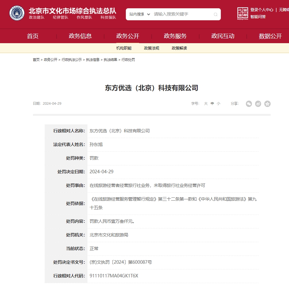Open 登录个人中心 link

tap(262, 10)
